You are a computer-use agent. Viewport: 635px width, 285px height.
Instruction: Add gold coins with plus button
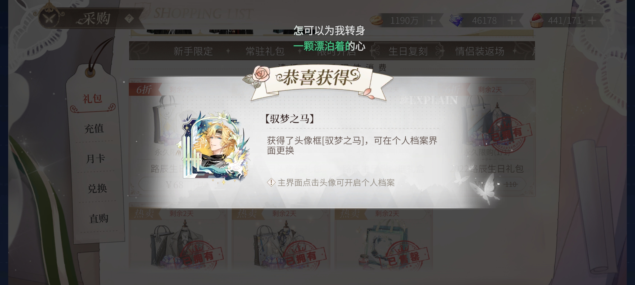click(x=432, y=20)
